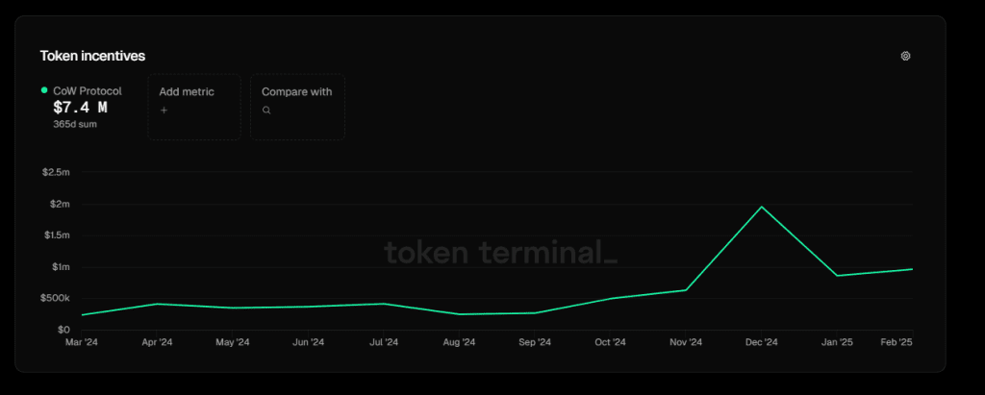Select the Mar '24 x-axis label
Viewport: 985px width, 395px height.
click(x=82, y=342)
